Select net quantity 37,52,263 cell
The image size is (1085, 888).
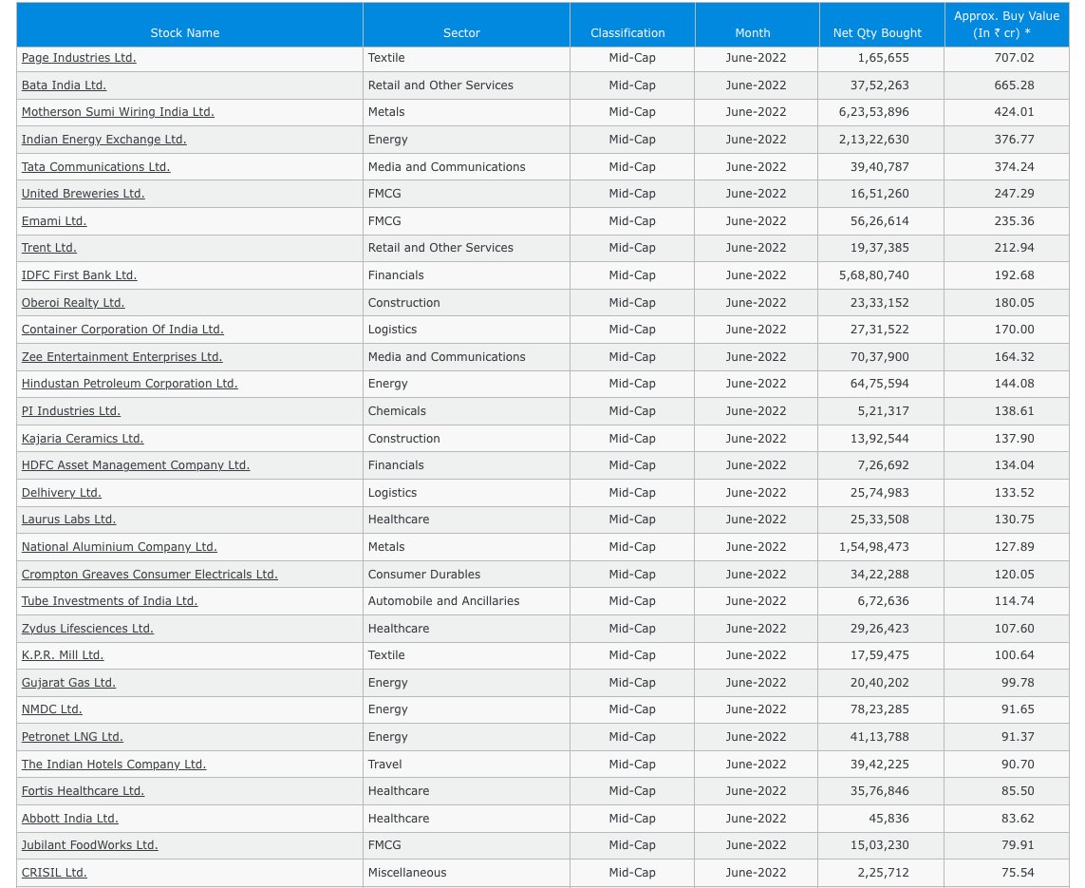pyautogui.click(x=880, y=85)
